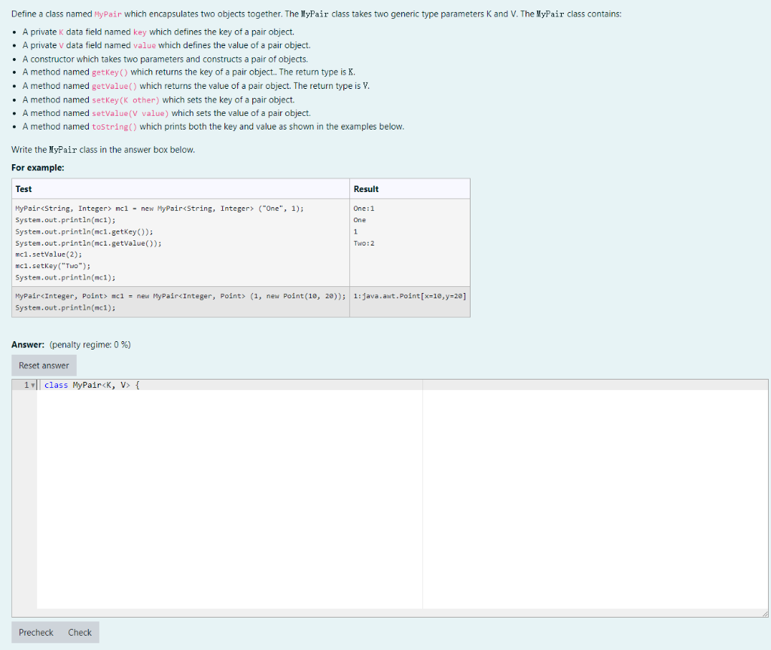This screenshot has width=771, height=650.
Task: Click the Result column header
Action: click(x=368, y=188)
